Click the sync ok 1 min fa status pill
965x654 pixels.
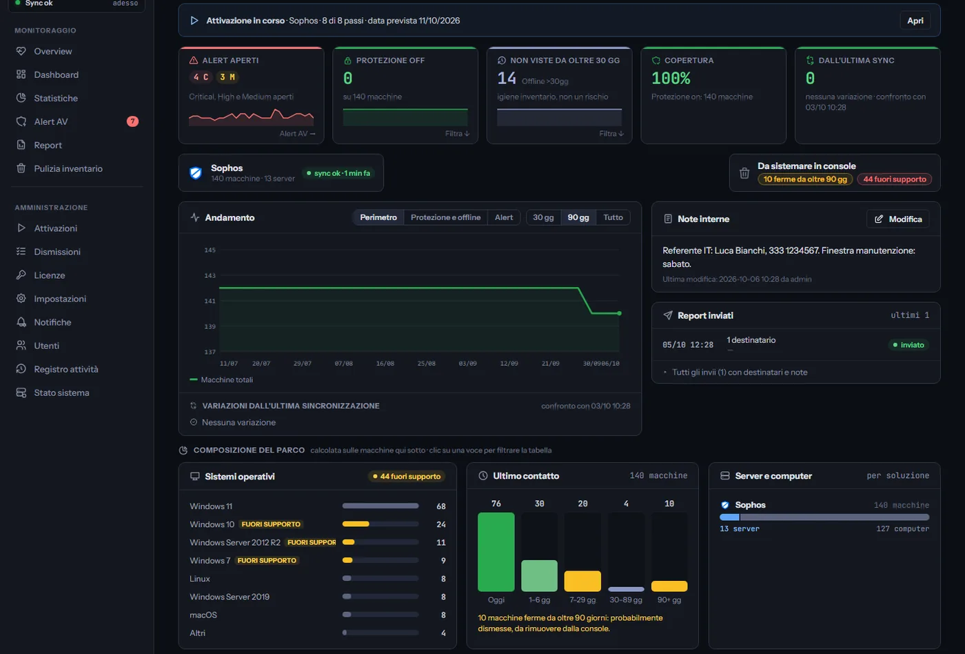[x=338, y=173]
